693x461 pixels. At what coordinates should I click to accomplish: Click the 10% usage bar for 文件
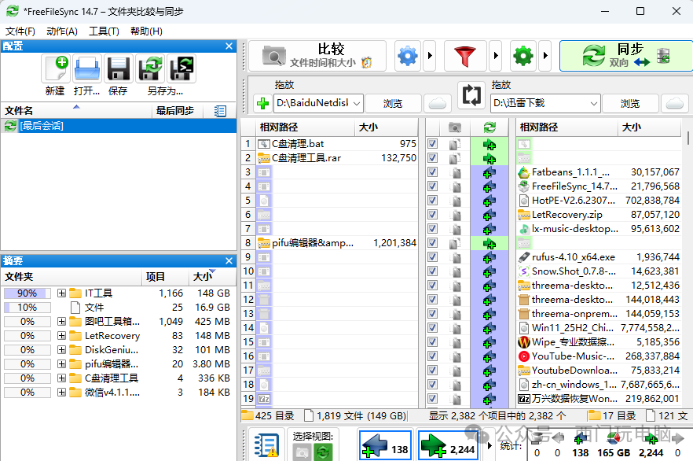pos(27,308)
